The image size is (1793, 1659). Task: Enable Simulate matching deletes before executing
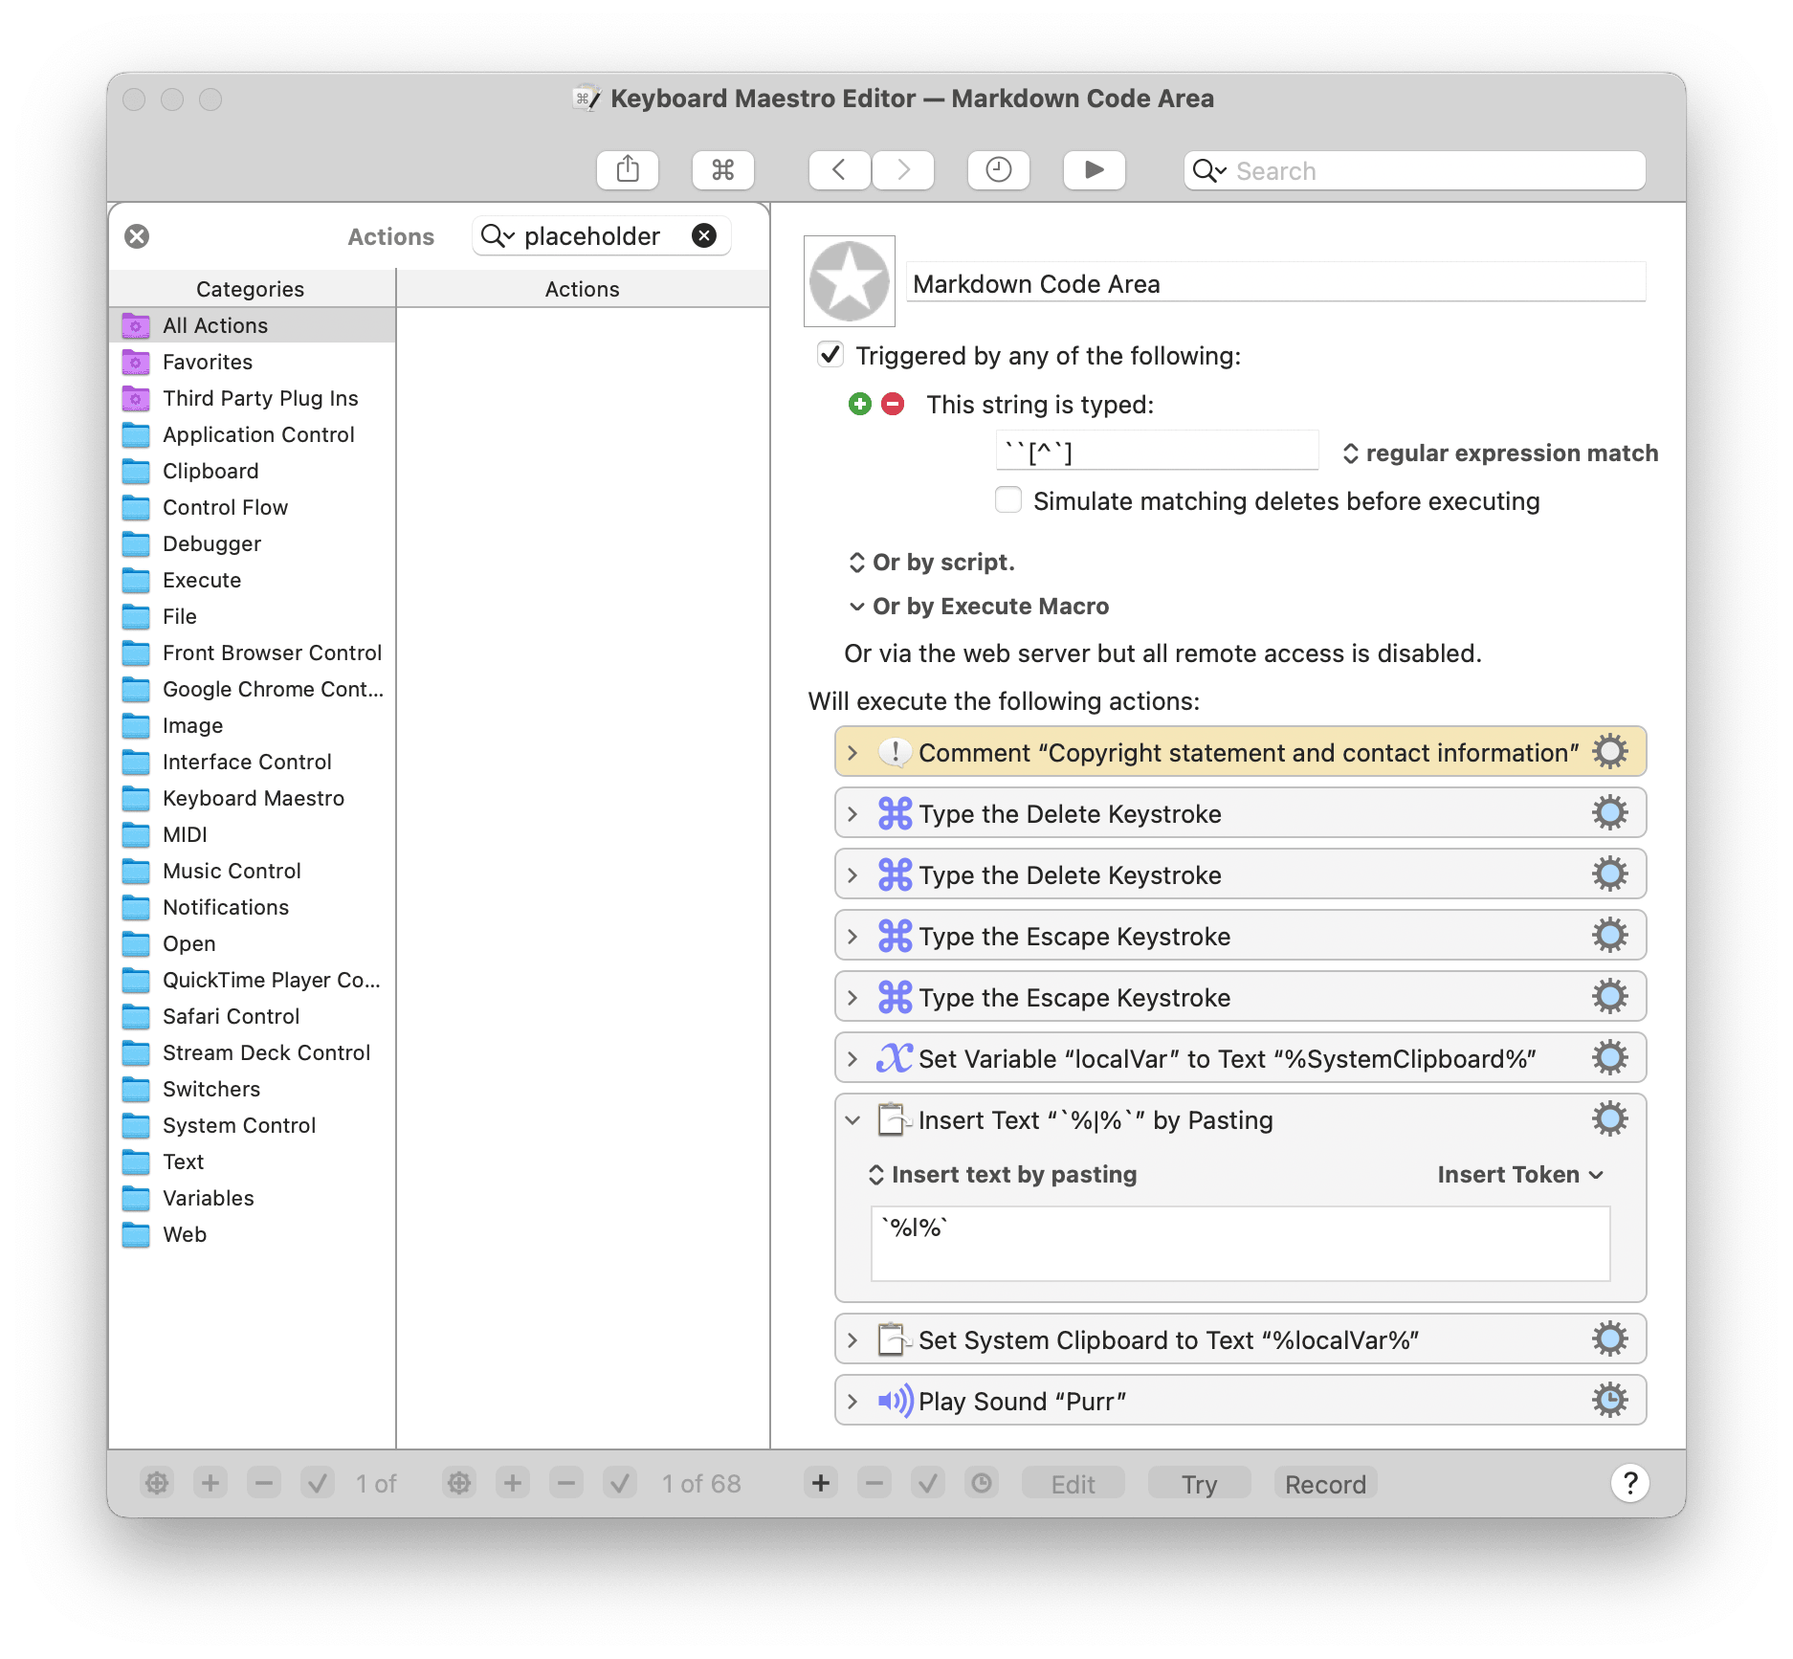click(1008, 500)
